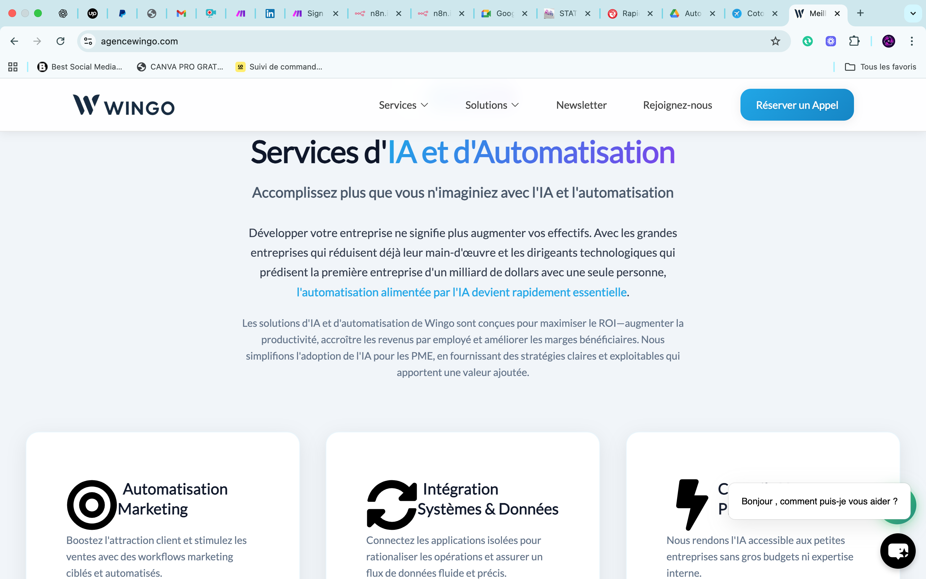This screenshot has height=579, width=926.
Task: Expand the Services dropdown menu
Action: pyautogui.click(x=403, y=105)
